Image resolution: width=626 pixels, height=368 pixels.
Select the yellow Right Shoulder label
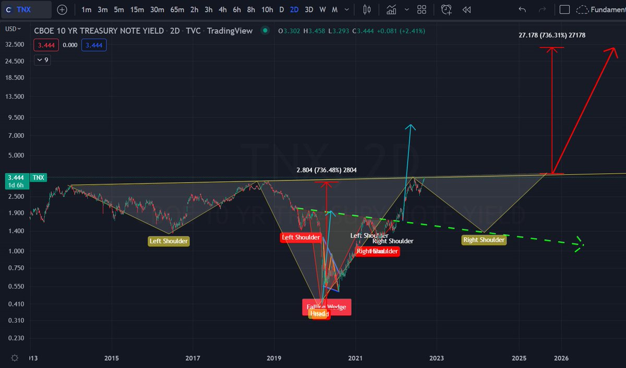484,240
